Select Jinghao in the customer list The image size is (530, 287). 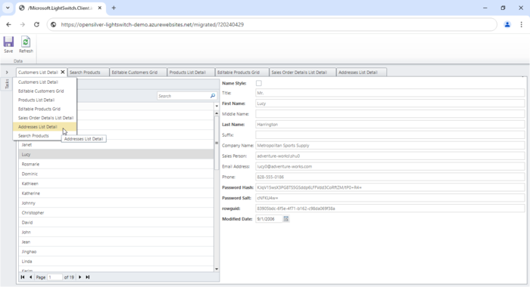pyautogui.click(x=116, y=252)
